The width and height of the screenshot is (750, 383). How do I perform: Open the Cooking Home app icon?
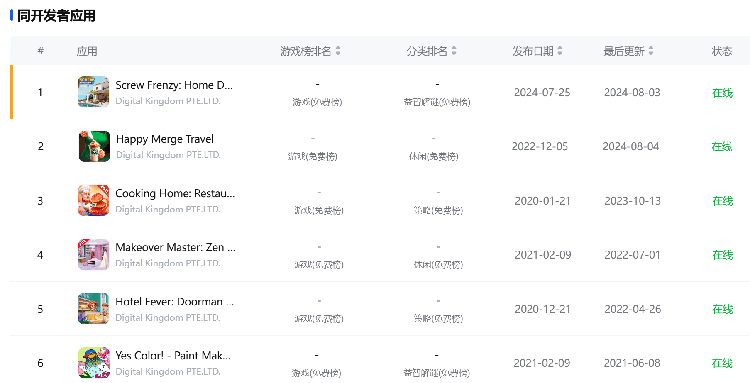[x=94, y=200]
